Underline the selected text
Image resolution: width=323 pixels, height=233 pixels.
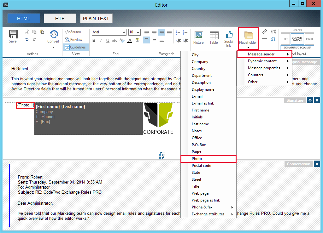coord(108,40)
